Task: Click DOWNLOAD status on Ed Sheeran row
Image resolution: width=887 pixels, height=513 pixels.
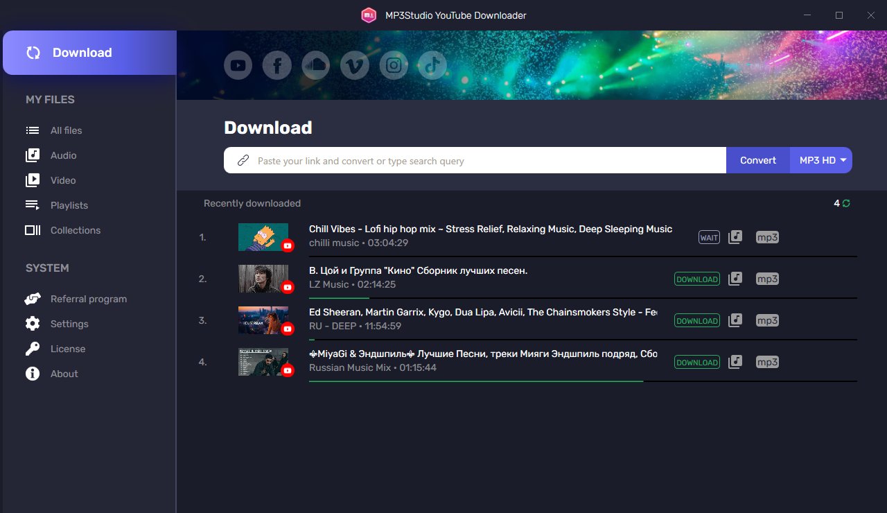Action: (697, 320)
